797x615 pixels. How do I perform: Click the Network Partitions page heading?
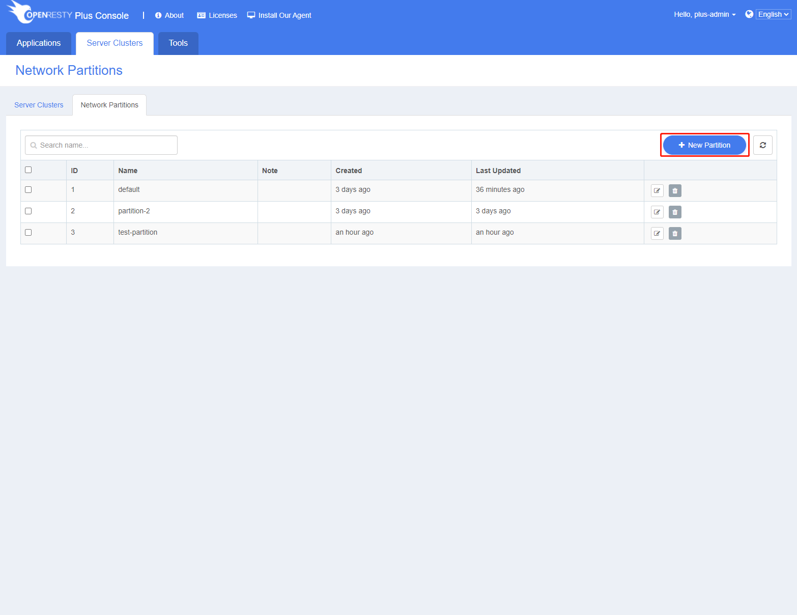[x=69, y=70]
